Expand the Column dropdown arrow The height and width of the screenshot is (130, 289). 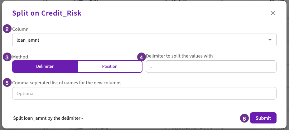[270, 40]
